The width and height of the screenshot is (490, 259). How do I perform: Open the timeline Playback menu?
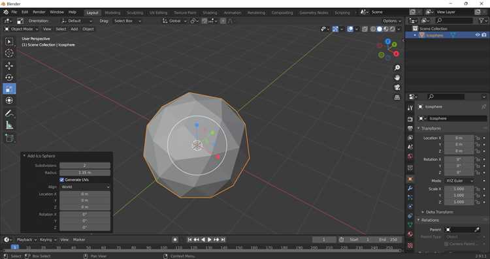27,239
